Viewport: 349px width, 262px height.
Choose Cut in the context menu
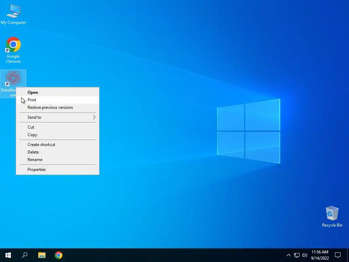click(58, 127)
